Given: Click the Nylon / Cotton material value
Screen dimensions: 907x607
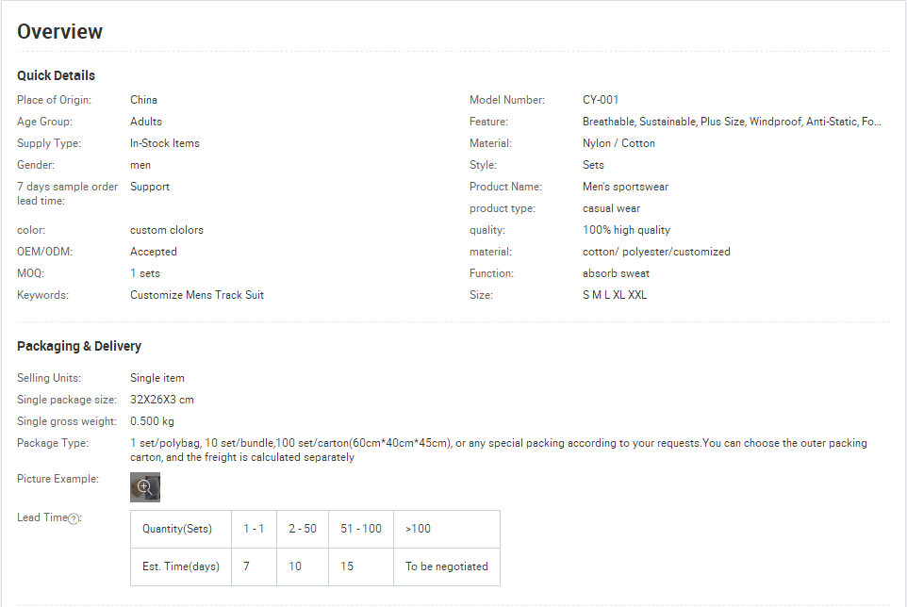Looking at the screenshot, I should pos(618,143).
